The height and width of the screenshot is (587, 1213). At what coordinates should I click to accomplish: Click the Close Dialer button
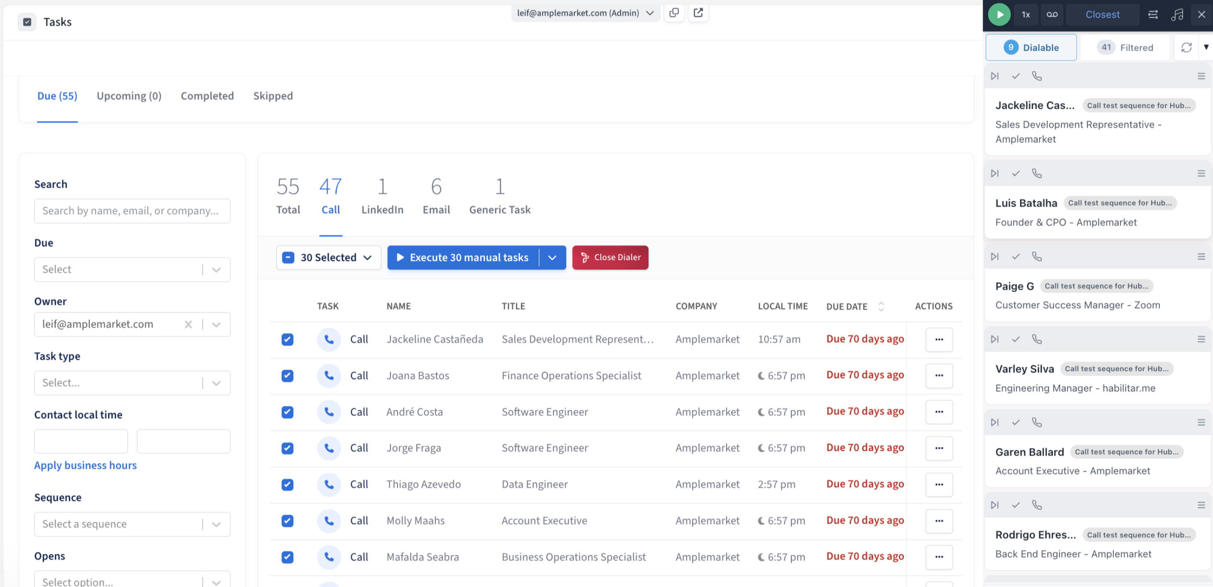(x=610, y=257)
